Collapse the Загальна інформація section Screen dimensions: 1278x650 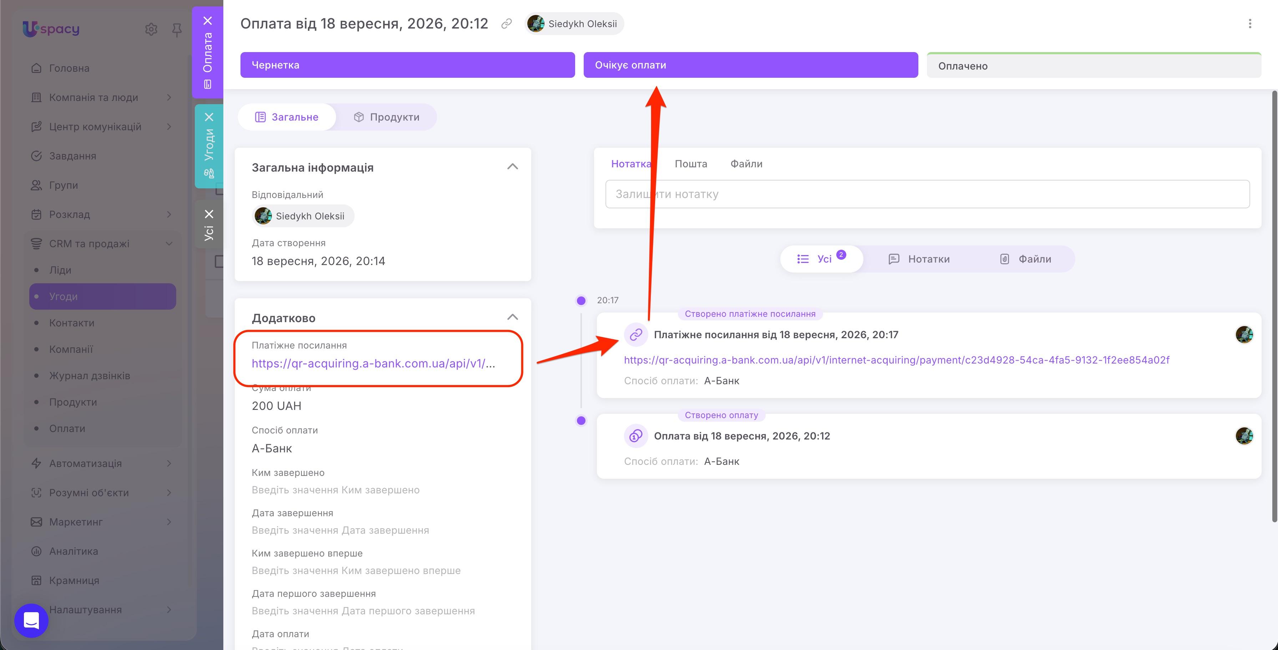click(x=512, y=167)
